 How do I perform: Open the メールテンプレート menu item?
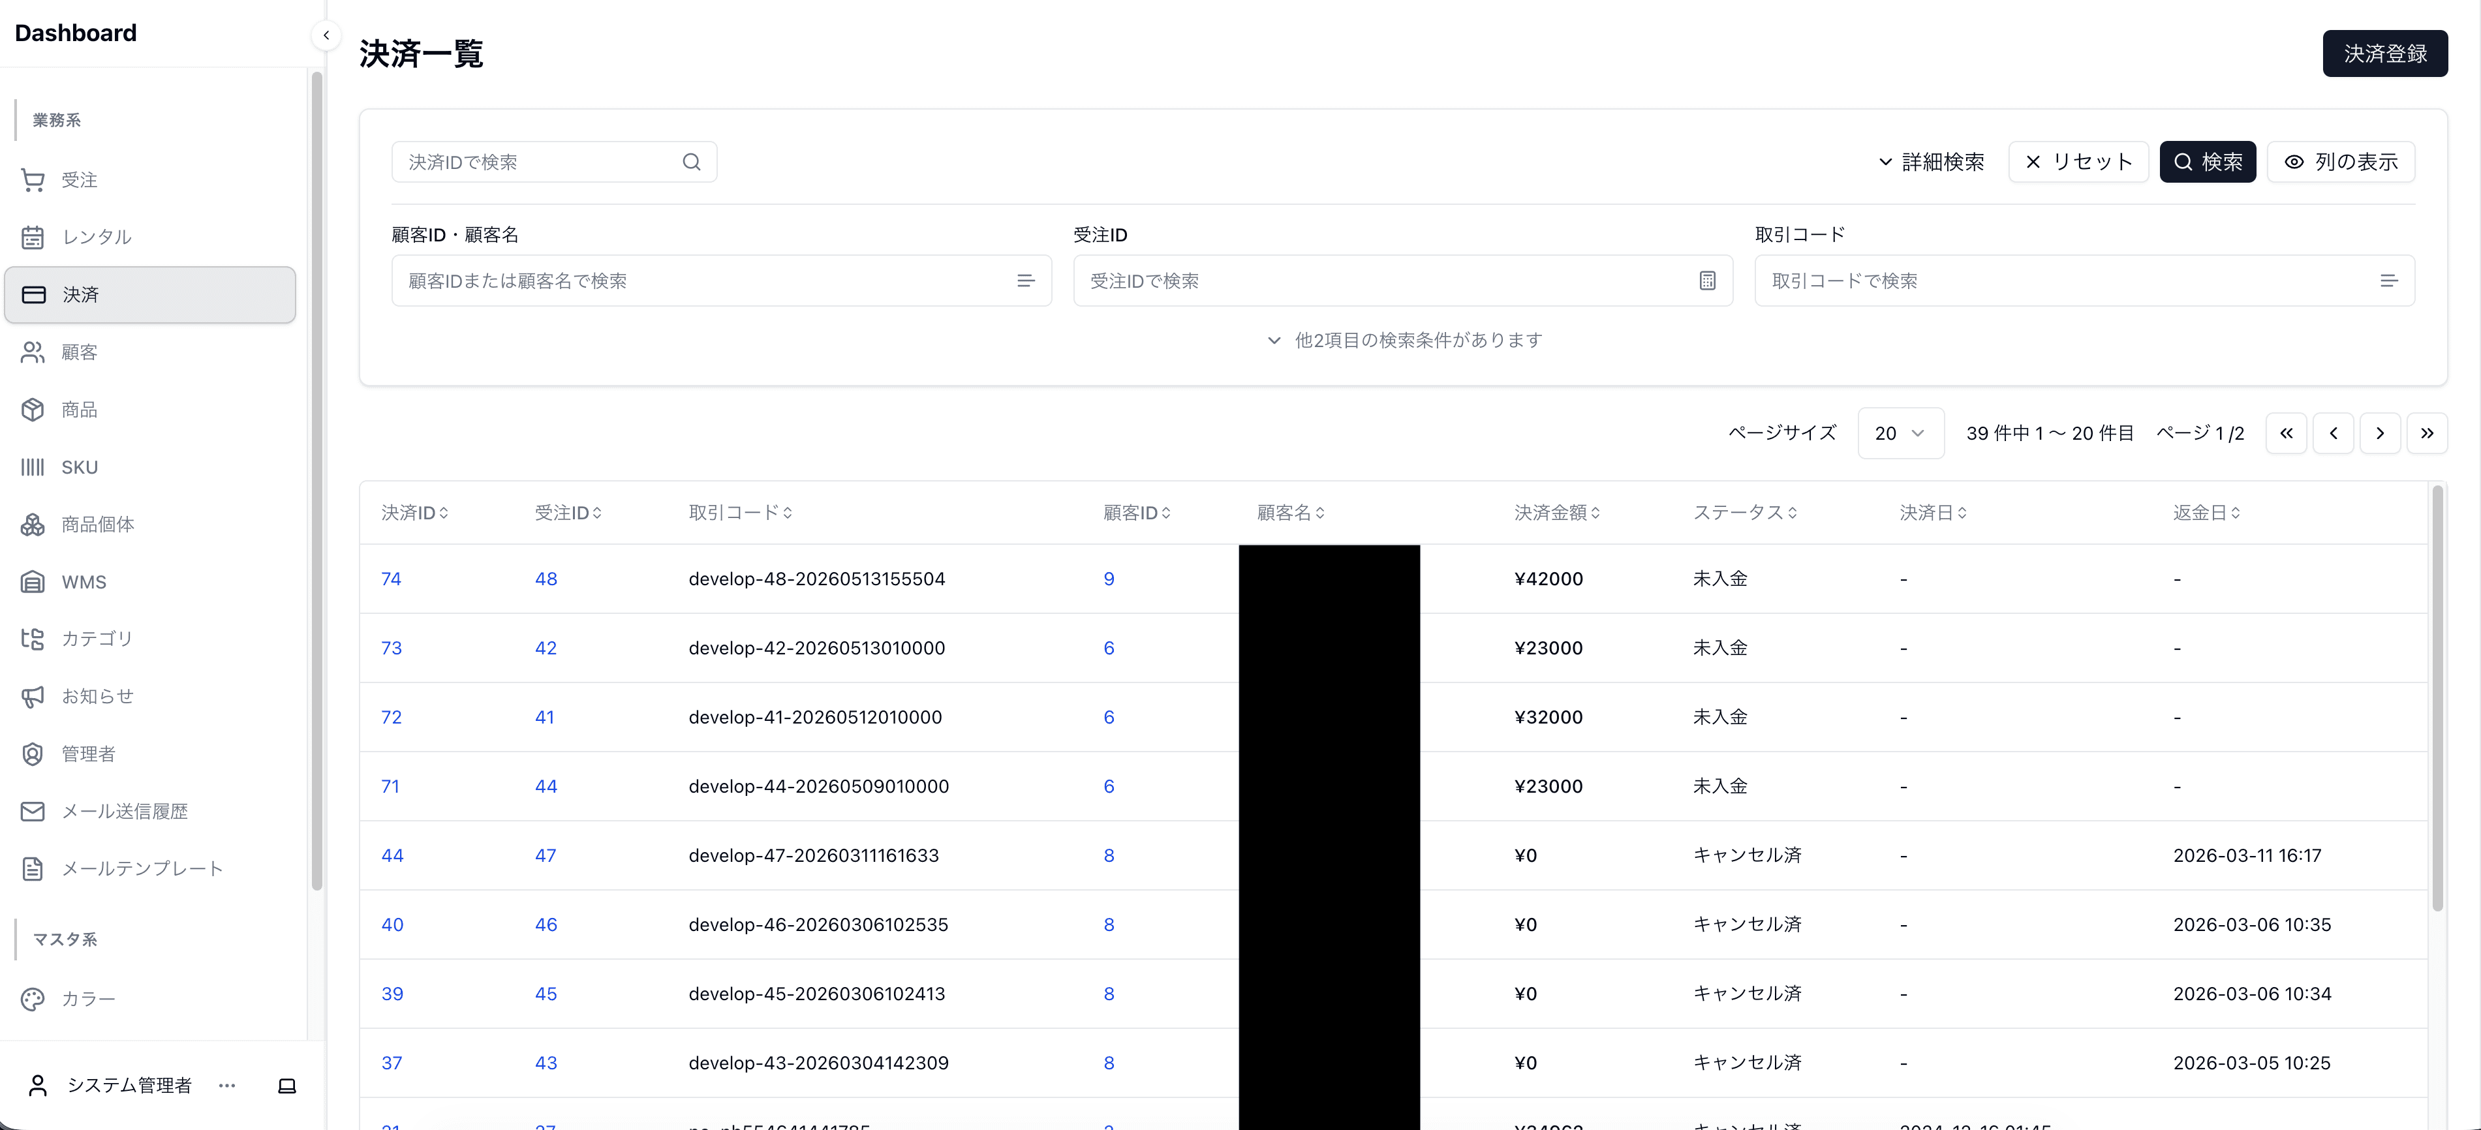click(x=150, y=869)
